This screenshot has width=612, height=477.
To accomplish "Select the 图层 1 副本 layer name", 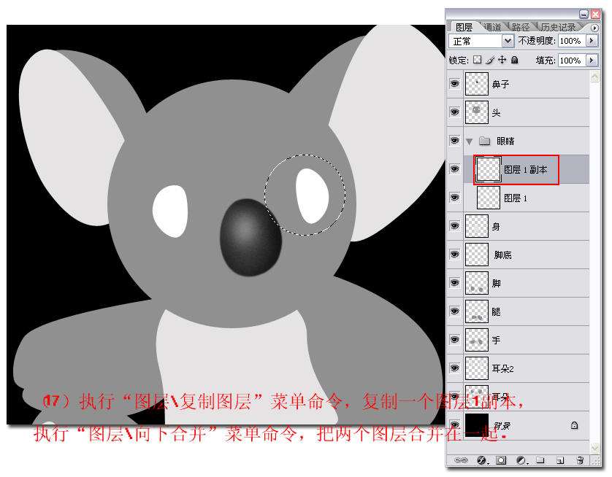I will [x=525, y=169].
